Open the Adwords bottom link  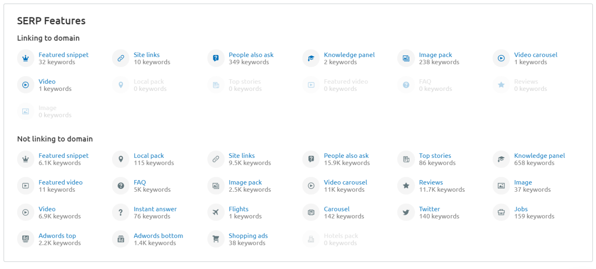tap(158, 236)
